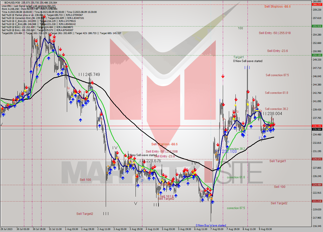Click the '6 Aug 11:30' time axis label
Viewport: 323px width, 232px height.
coord(201,229)
